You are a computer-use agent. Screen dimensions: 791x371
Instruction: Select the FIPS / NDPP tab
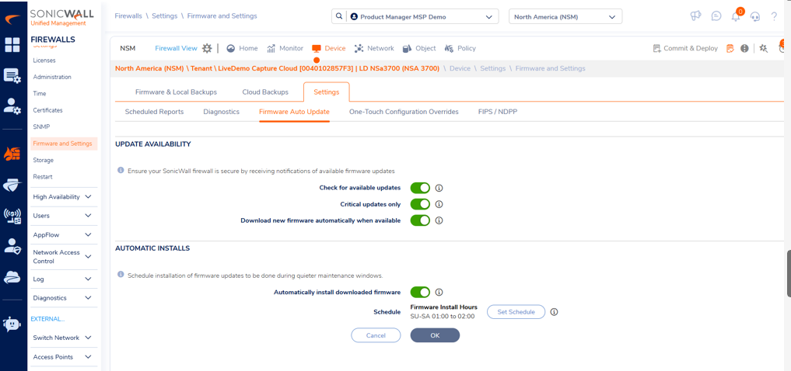(498, 112)
